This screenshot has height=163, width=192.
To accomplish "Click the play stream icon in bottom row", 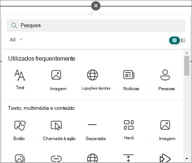I will (165, 158).
